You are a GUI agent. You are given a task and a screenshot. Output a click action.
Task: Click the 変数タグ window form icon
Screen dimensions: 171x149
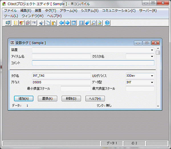click(x=12, y=43)
